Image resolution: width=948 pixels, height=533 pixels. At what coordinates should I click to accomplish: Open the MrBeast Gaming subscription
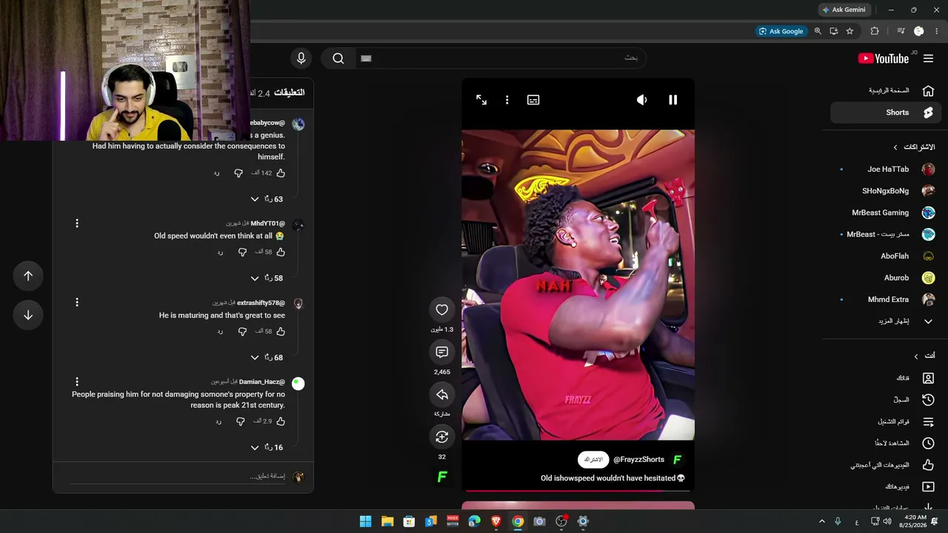tap(886, 212)
